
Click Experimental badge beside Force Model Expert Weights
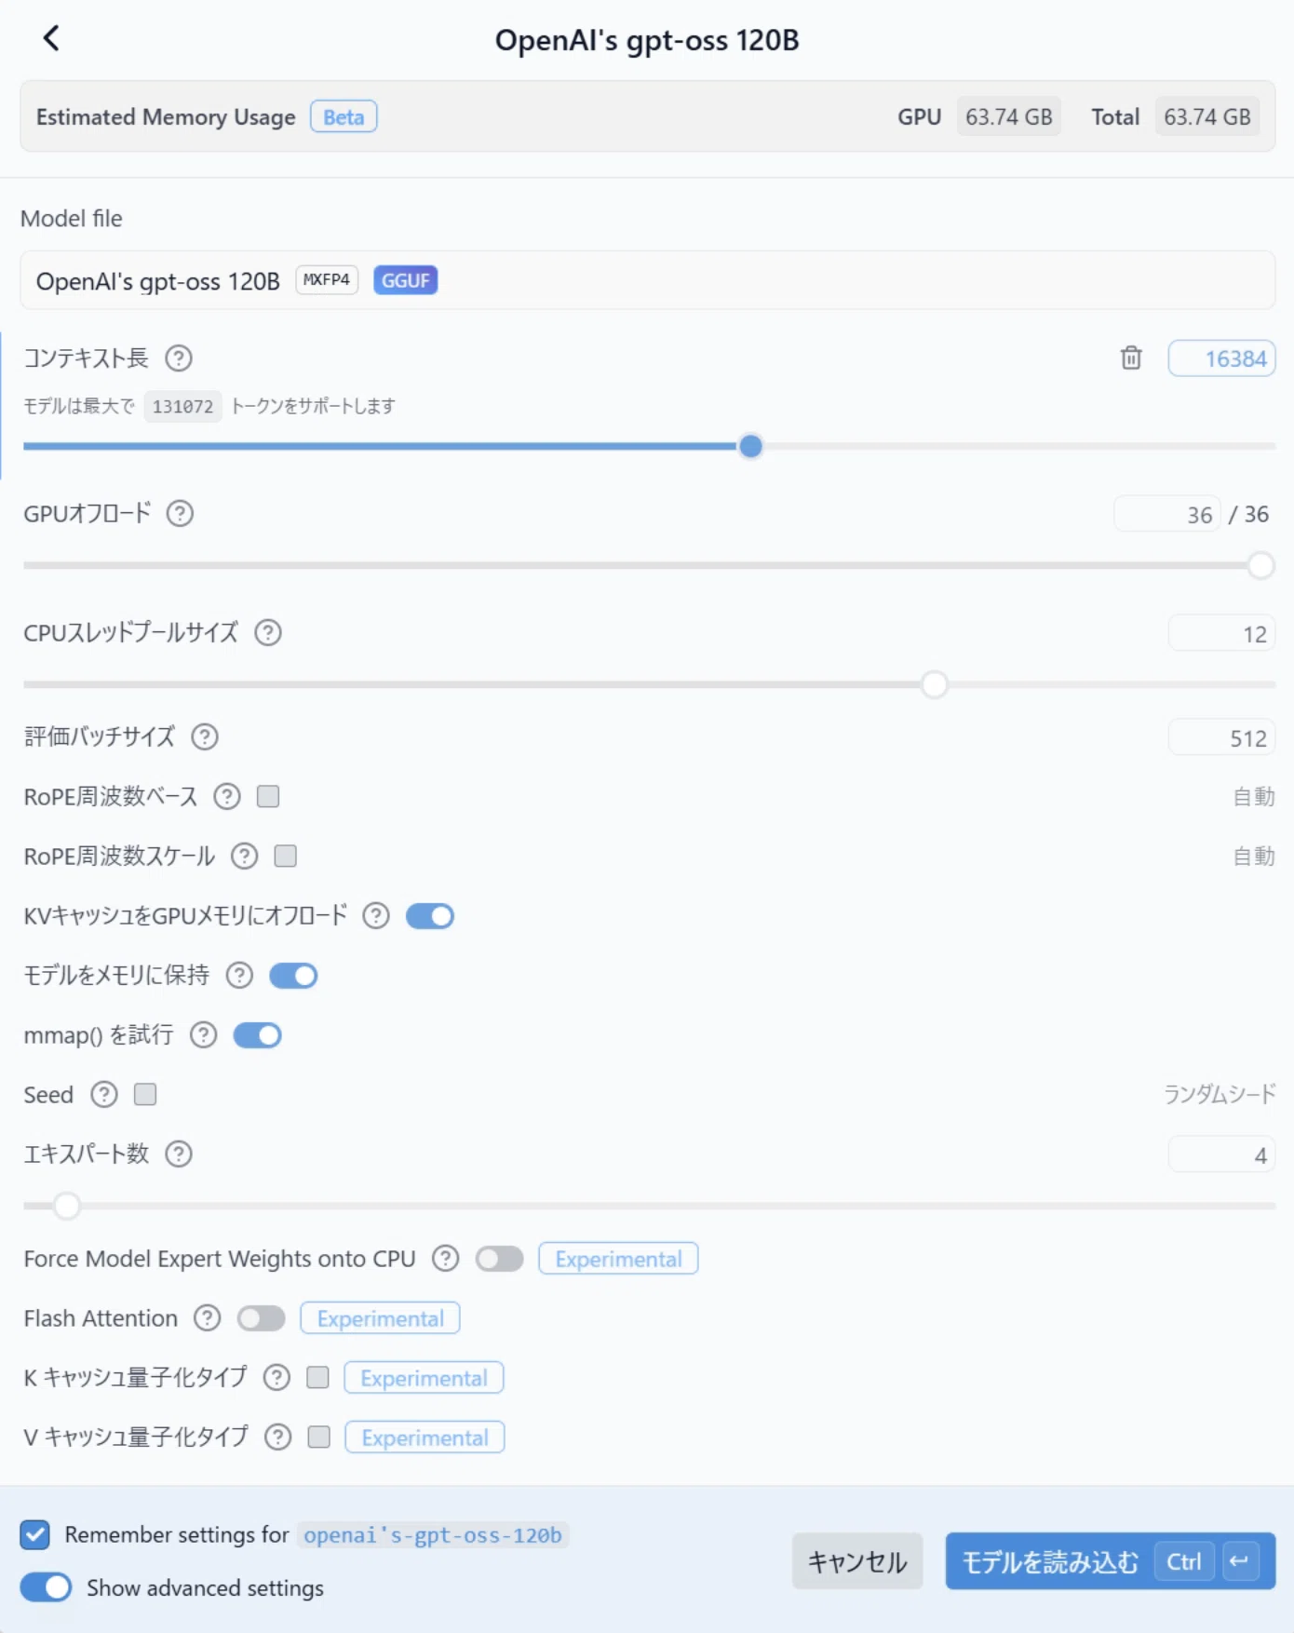click(x=618, y=1259)
